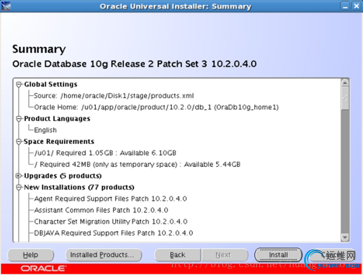Viewport: 363px width, 275px height.
Task: Expand the Upgrades (5 products) node
Action: pos(19,176)
